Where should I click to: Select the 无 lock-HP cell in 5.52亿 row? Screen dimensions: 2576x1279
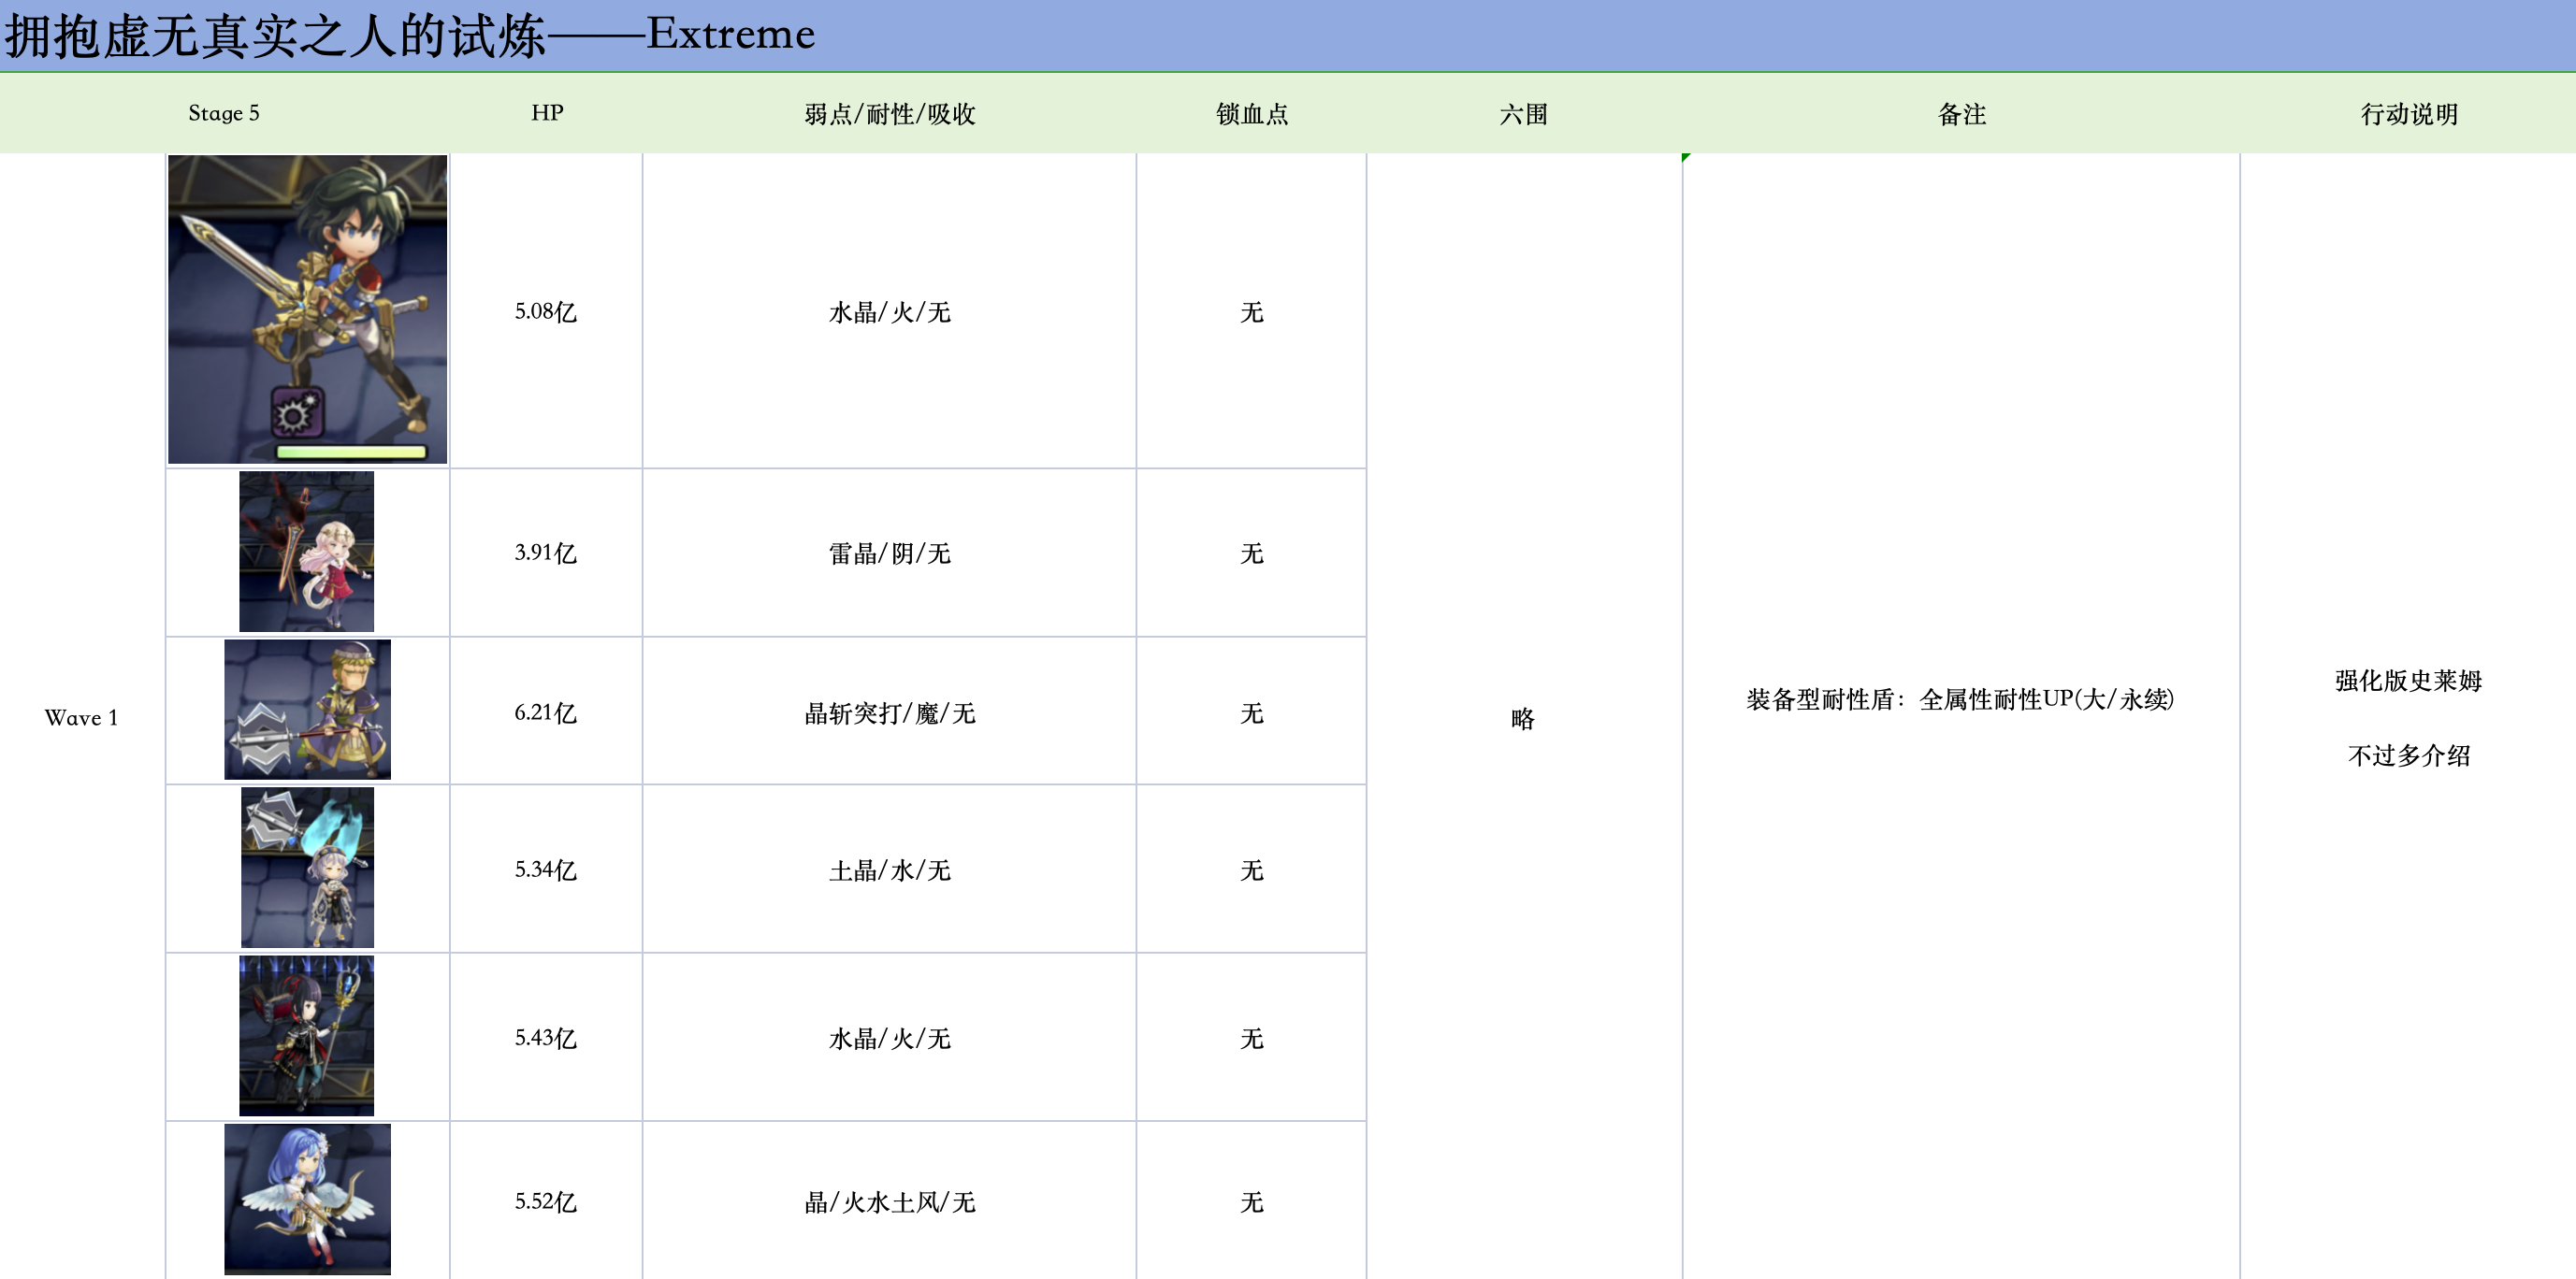tap(1252, 1201)
